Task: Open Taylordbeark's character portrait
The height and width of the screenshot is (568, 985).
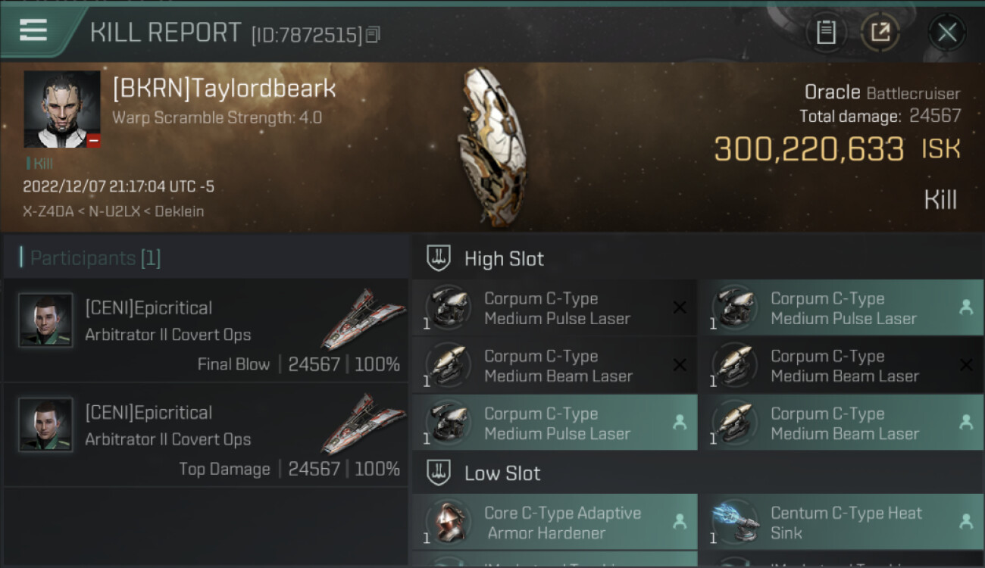Action: pyautogui.click(x=62, y=109)
